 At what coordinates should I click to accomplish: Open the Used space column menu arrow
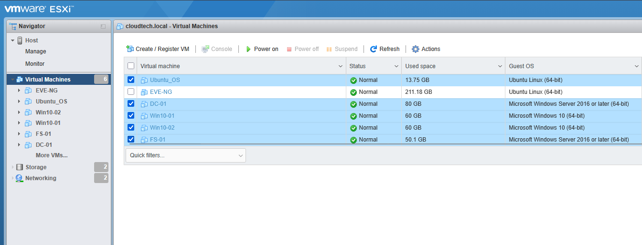pyautogui.click(x=500, y=66)
